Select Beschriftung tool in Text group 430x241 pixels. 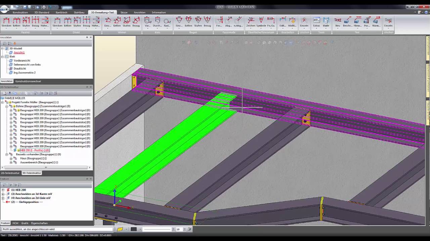348,22
